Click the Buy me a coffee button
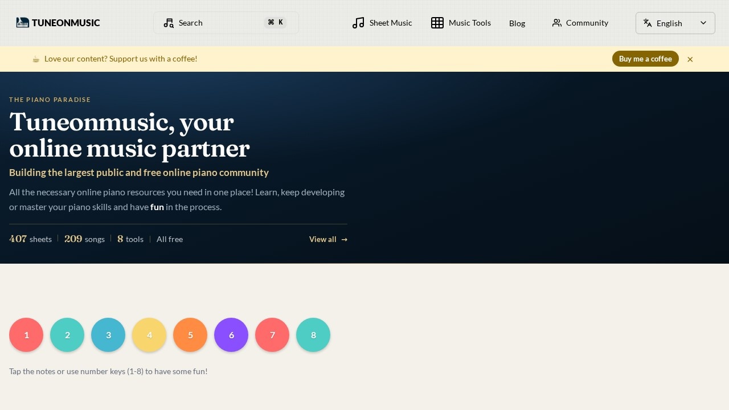This screenshot has height=410, width=729. coord(645,59)
